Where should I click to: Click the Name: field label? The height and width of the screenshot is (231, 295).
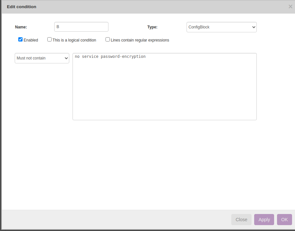21,27
